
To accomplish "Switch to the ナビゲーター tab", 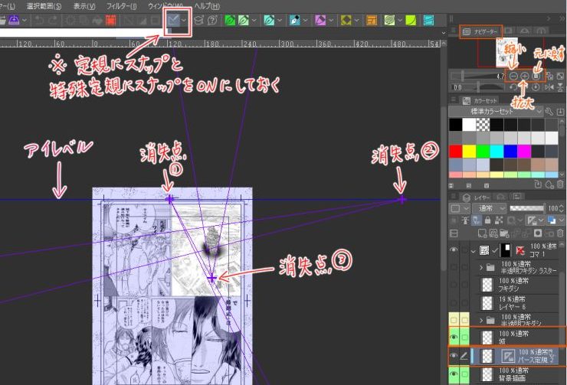I will 481,32.
